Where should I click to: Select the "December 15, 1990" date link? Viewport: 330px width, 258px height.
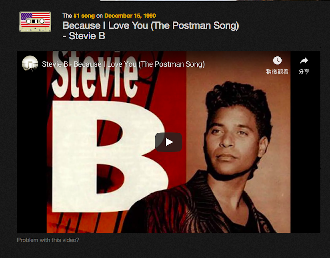coord(130,16)
